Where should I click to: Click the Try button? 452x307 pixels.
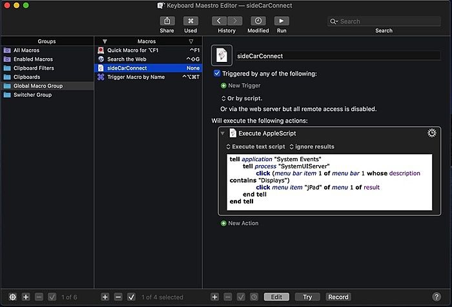click(307, 297)
